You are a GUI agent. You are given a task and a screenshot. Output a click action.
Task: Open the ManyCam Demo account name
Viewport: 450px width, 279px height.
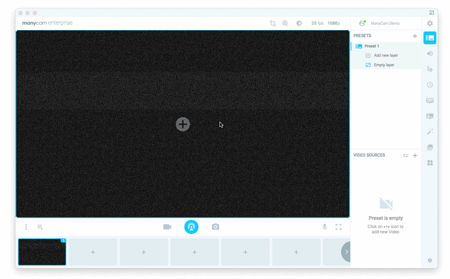pyautogui.click(x=385, y=23)
